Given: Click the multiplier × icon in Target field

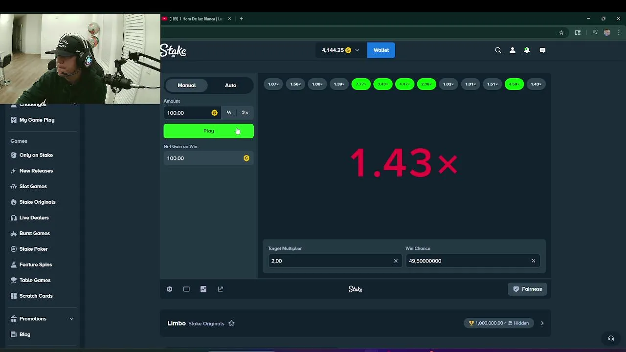Looking at the screenshot, I should 396,261.
